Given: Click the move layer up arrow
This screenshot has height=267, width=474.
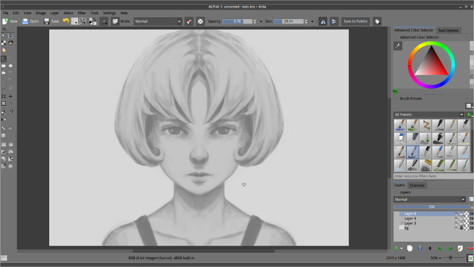Looking at the screenshot, I should (x=430, y=248).
